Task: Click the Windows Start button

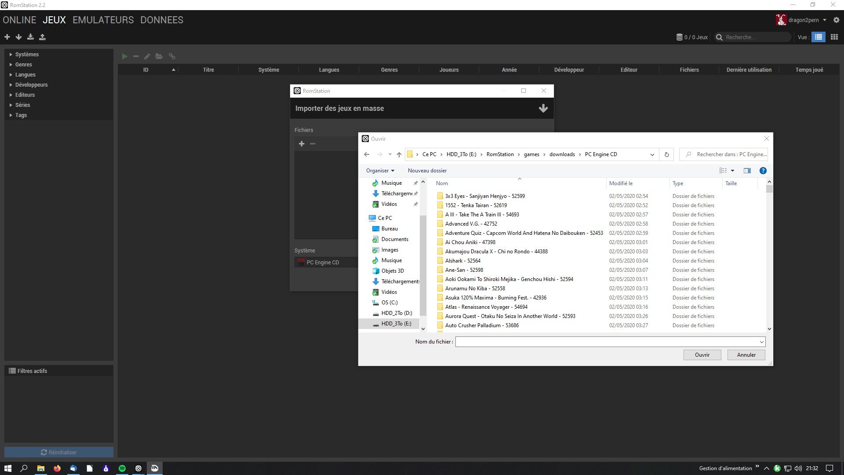Action: pos(8,468)
